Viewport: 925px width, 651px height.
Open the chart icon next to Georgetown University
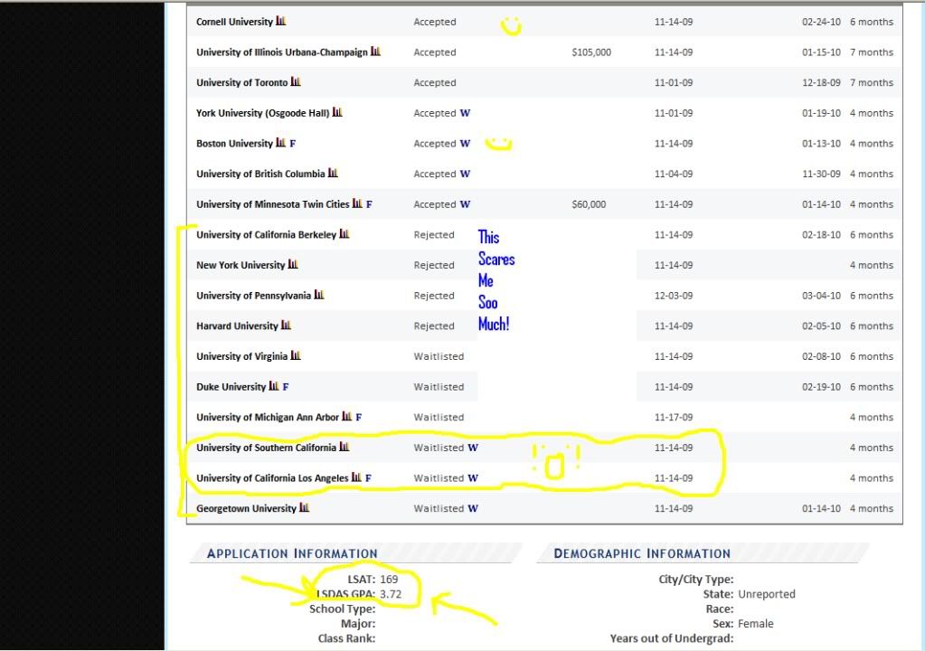click(305, 508)
